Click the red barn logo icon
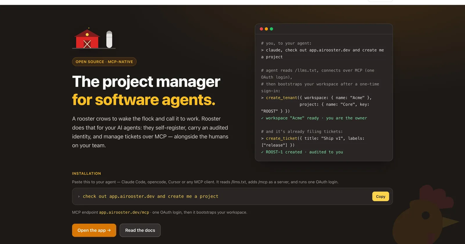 tap(87, 38)
